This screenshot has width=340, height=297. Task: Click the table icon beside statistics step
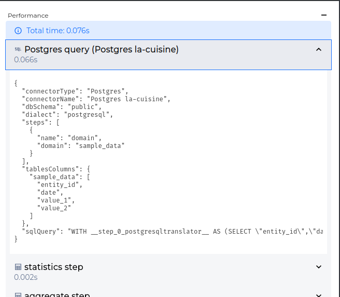click(x=18, y=267)
